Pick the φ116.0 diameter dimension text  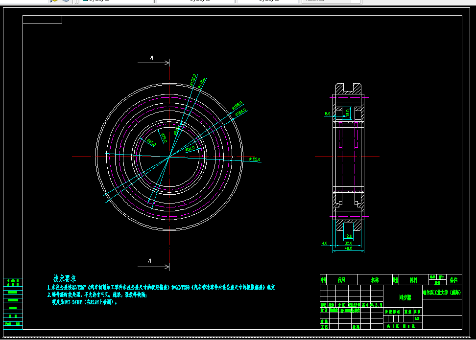click(202, 83)
